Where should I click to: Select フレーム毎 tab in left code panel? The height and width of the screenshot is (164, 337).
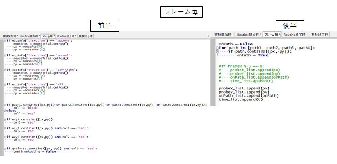48,36
